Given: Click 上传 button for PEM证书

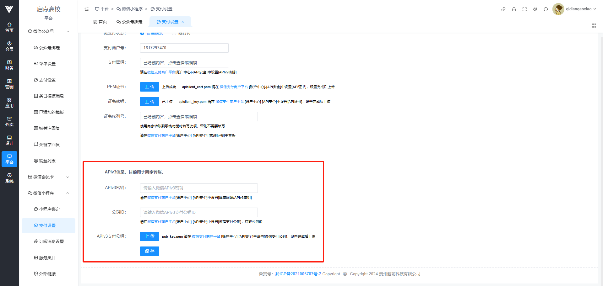Looking at the screenshot, I should [149, 87].
